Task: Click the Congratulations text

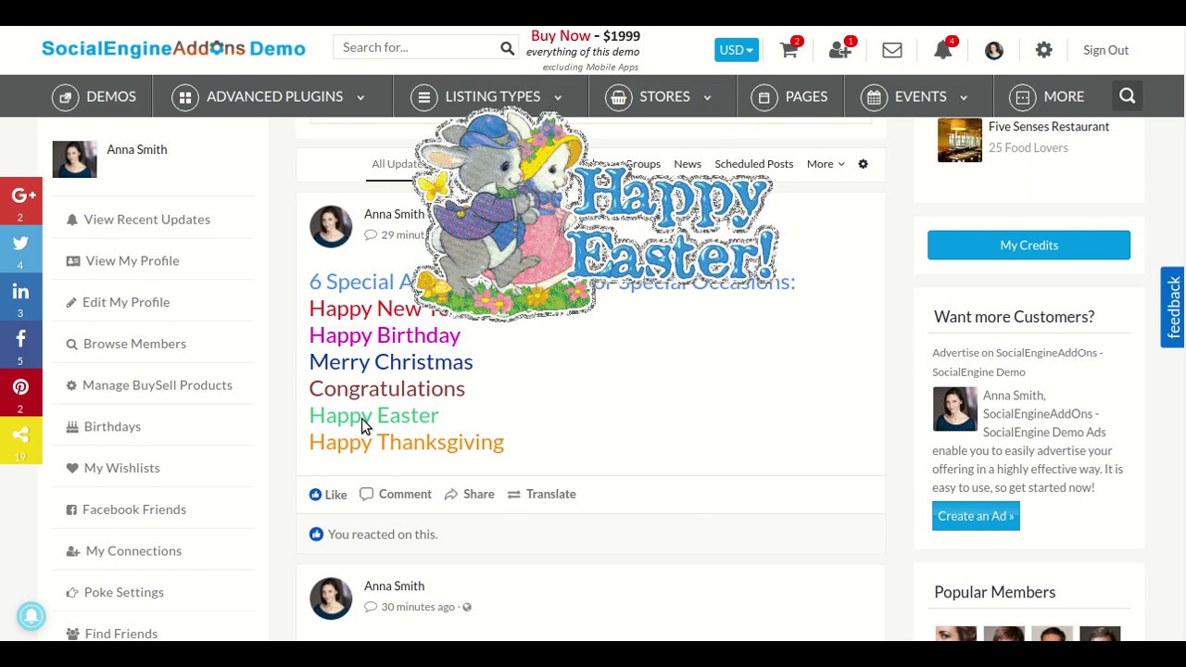Action: pyautogui.click(x=386, y=389)
